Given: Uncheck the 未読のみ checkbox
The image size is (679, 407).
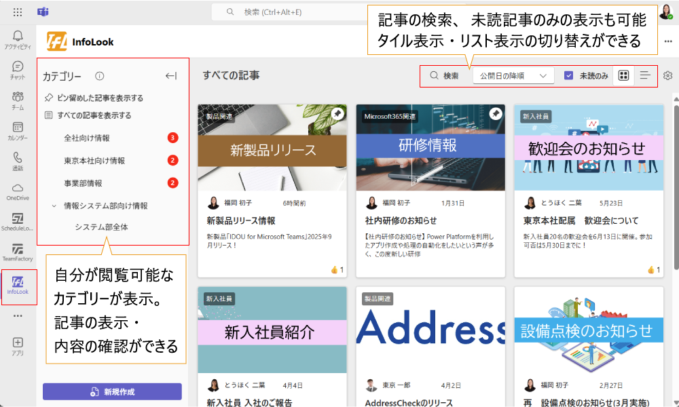Looking at the screenshot, I should coord(569,76).
